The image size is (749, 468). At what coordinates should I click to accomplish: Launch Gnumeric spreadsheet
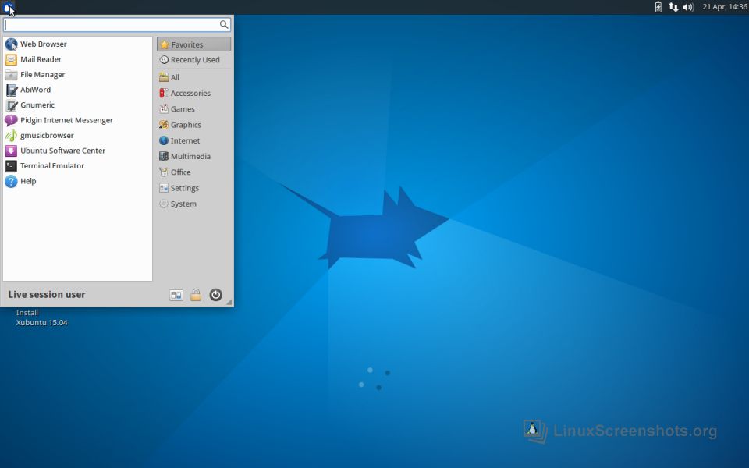pyautogui.click(x=37, y=105)
